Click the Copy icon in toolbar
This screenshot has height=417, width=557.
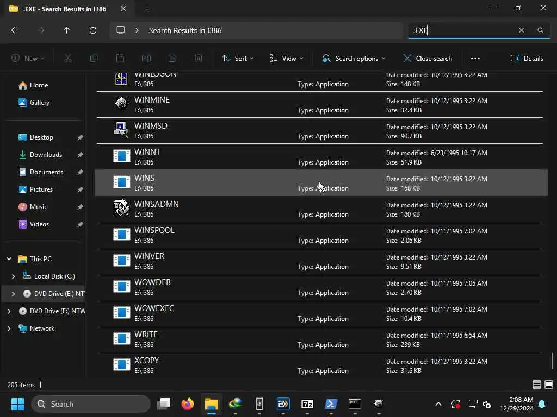pyautogui.click(x=94, y=59)
